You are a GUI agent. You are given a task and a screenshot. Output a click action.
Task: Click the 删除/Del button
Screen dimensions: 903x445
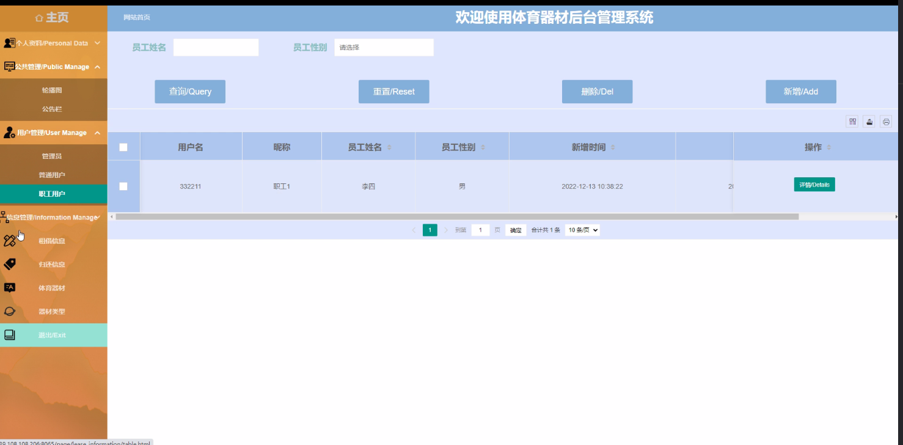coord(598,92)
